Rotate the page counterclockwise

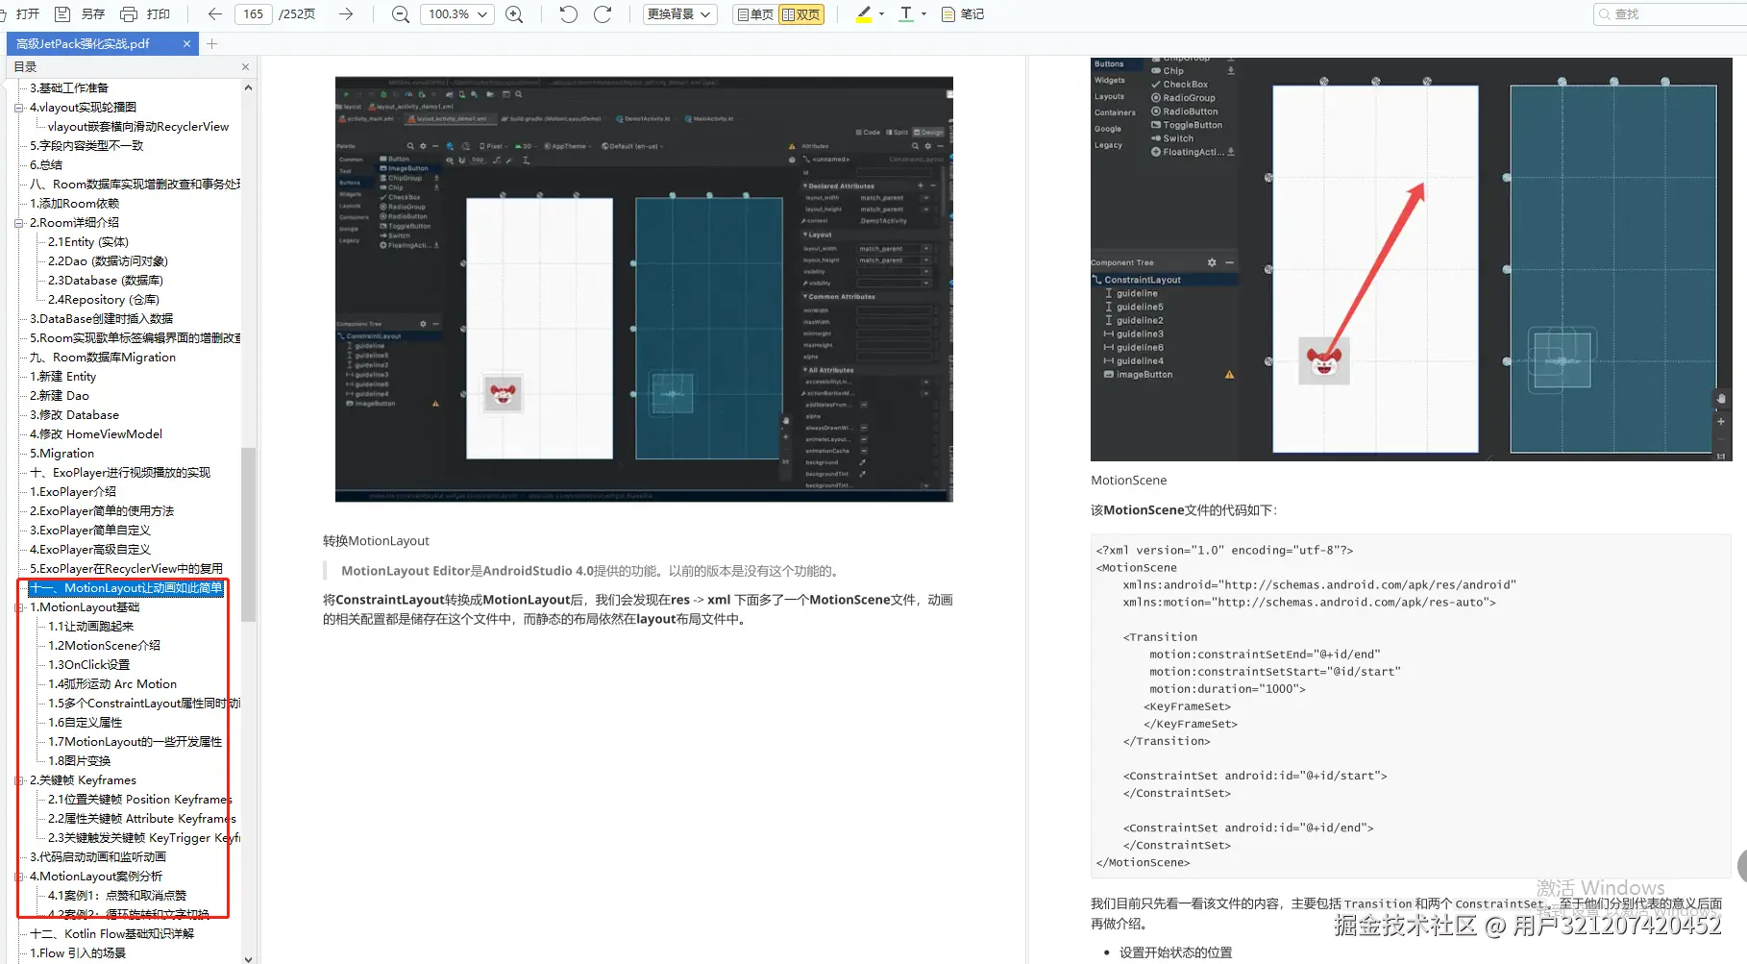point(568,14)
